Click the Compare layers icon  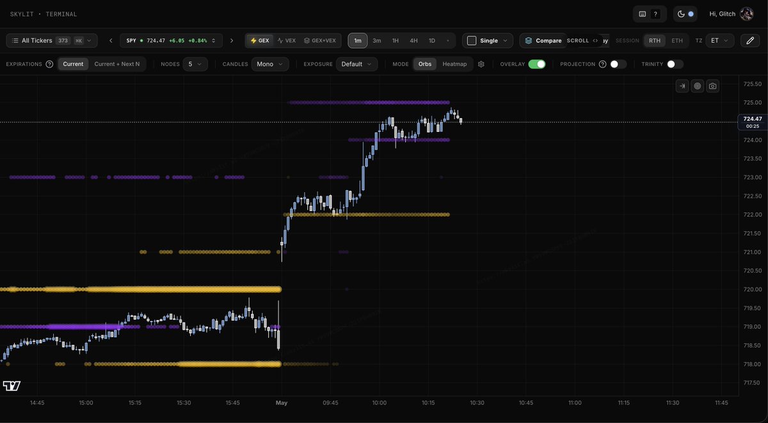pyautogui.click(x=529, y=40)
